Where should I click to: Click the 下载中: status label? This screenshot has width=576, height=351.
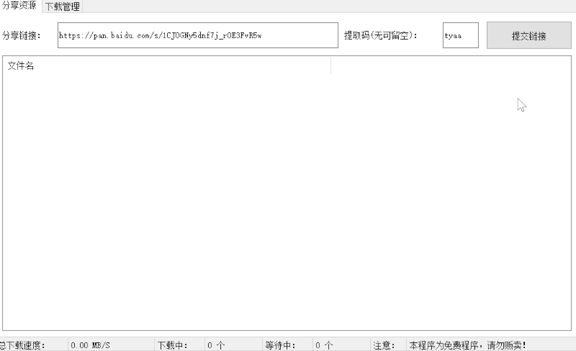point(172,345)
